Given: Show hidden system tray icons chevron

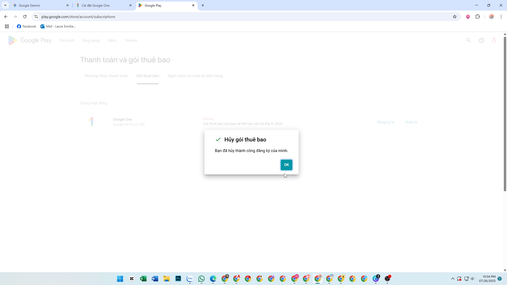Looking at the screenshot, I should [x=453, y=279].
